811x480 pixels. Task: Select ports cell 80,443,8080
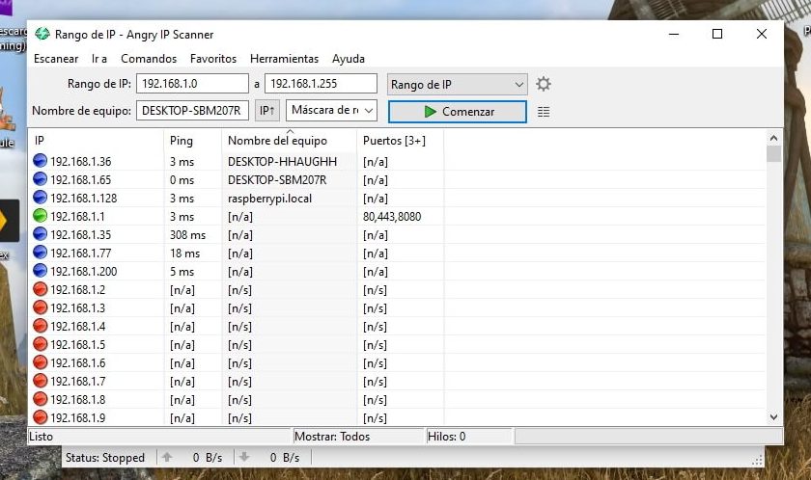(x=392, y=217)
